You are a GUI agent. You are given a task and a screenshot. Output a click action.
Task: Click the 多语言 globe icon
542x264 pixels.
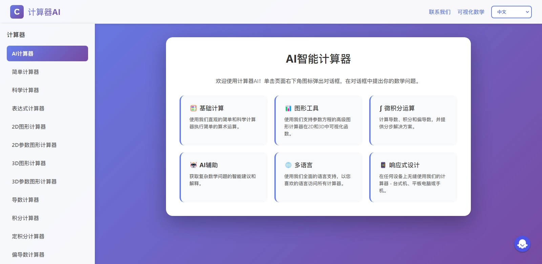coord(288,165)
